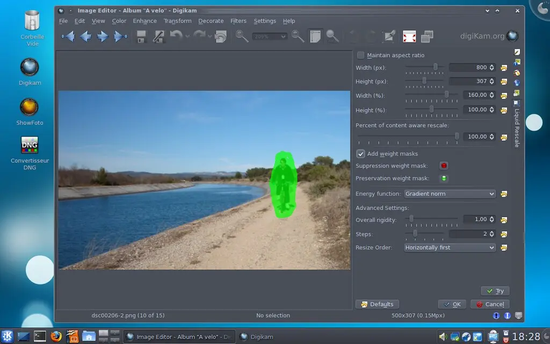550x344 pixels.
Task: Open the Energy function dropdown
Action: point(449,194)
